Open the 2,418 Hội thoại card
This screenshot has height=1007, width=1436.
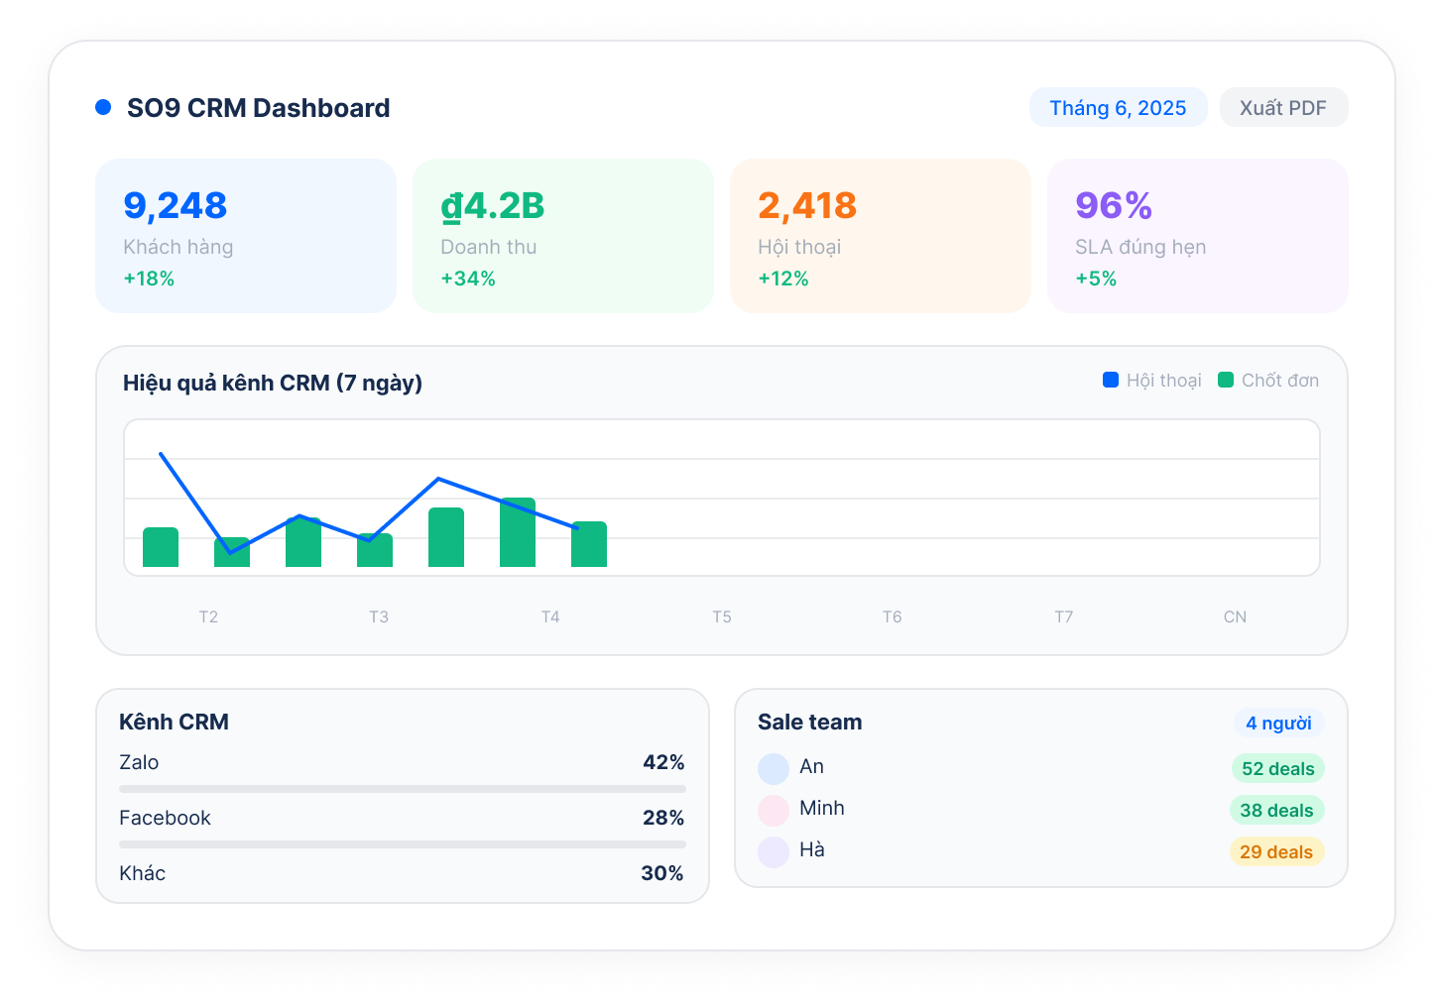point(881,236)
